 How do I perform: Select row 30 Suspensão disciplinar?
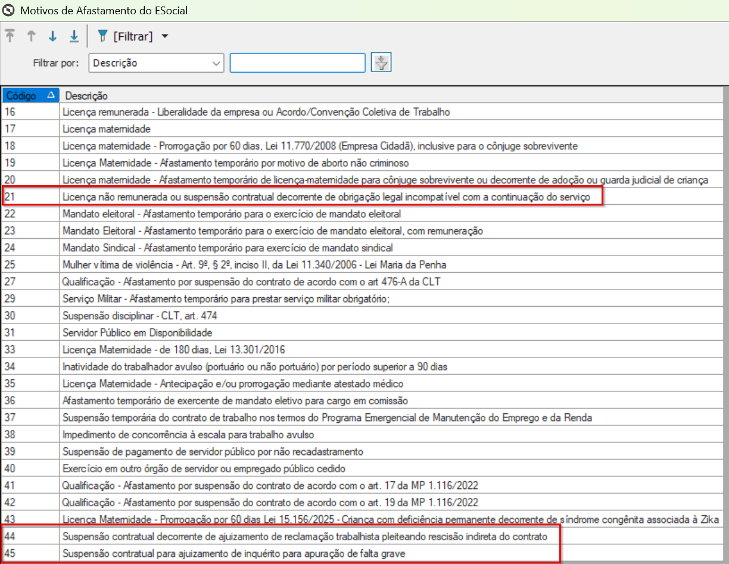click(362, 316)
